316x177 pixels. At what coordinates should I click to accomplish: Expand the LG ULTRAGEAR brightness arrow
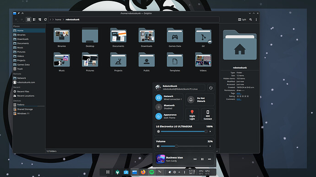(x=210, y=131)
